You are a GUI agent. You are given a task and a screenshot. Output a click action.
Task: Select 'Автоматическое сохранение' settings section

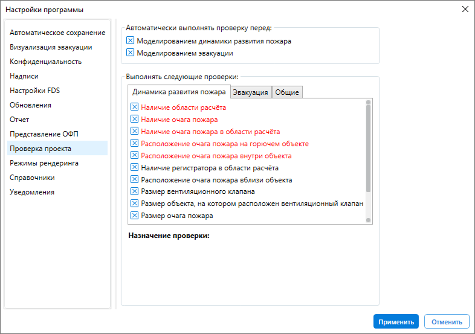point(57,33)
